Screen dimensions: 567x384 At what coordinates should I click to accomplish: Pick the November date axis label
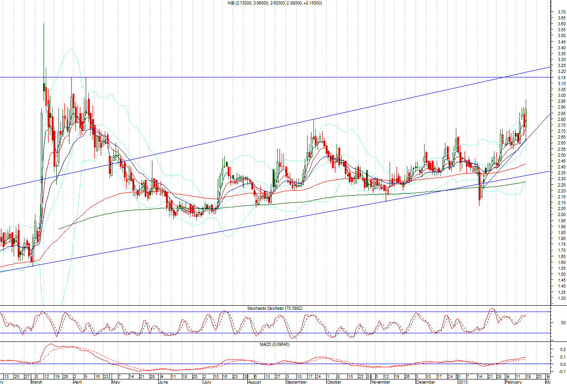(381, 382)
